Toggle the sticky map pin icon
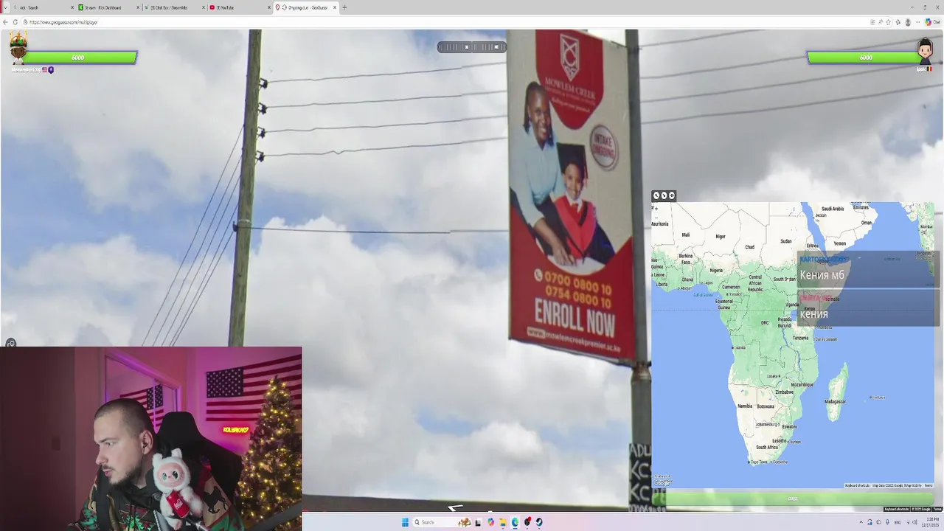This screenshot has height=531, width=944. (x=671, y=195)
